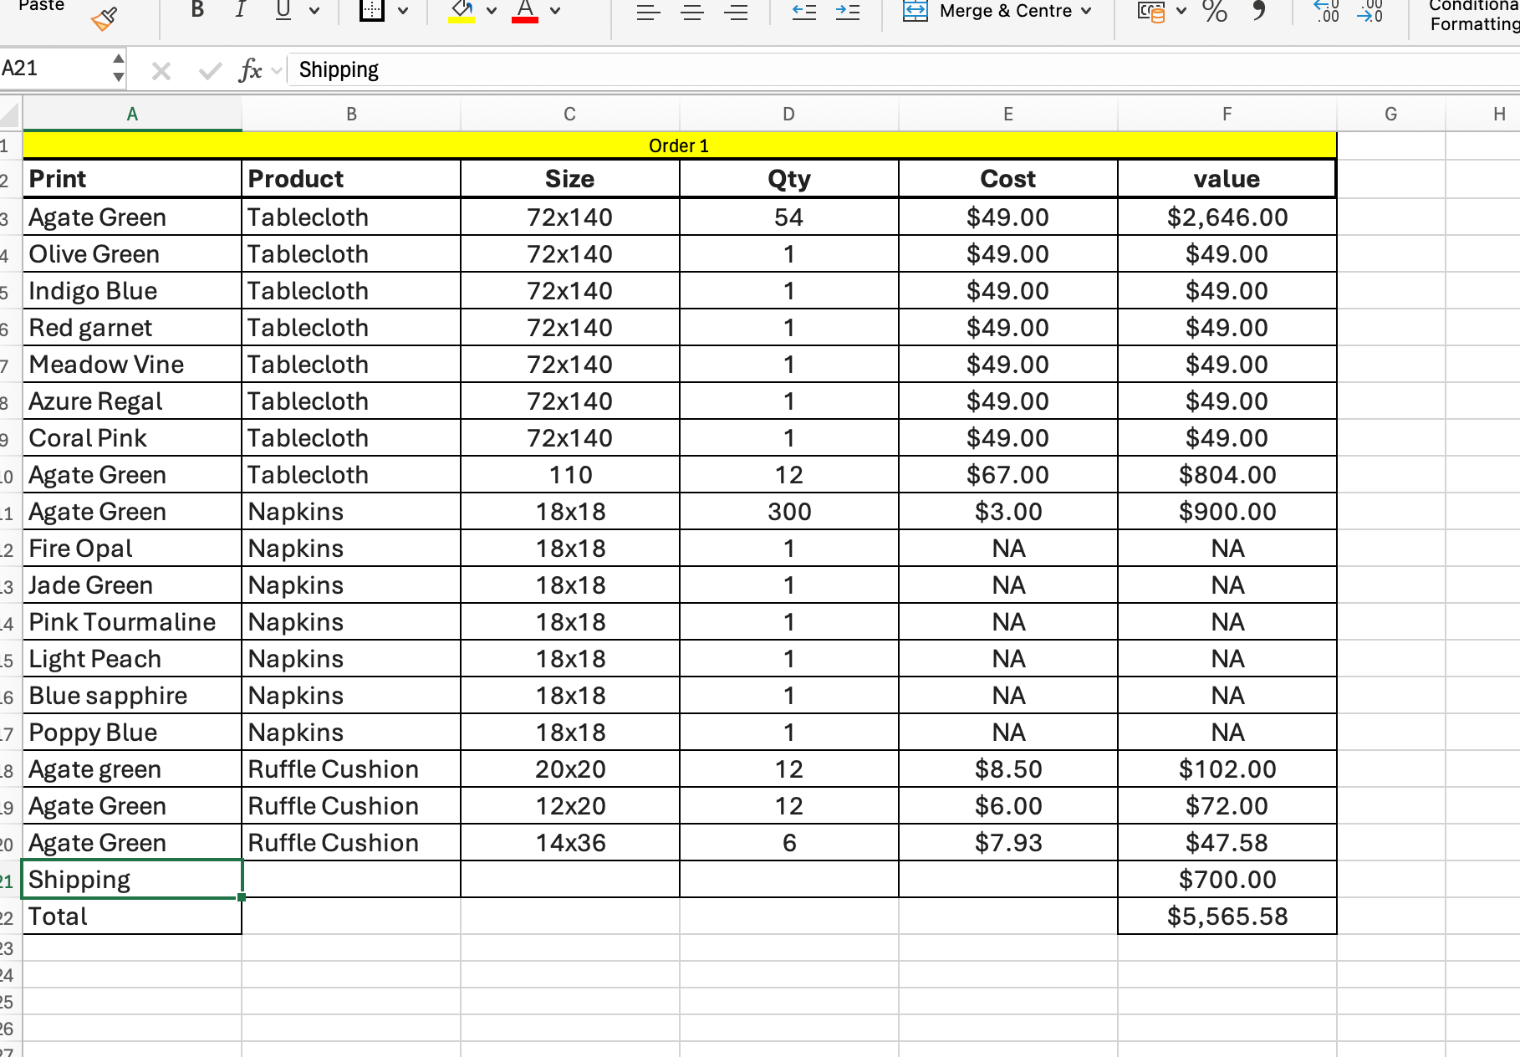Expand the font colour dropdown arrow
The width and height of the screenshot is (1520, 1057).
(x=555, y=11)
